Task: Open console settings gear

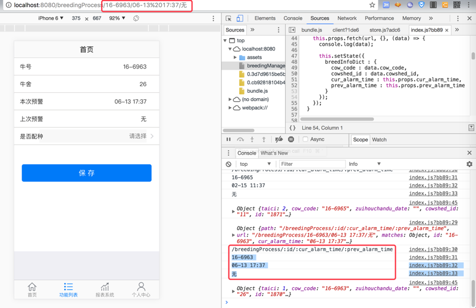Action: click(469, 164)
